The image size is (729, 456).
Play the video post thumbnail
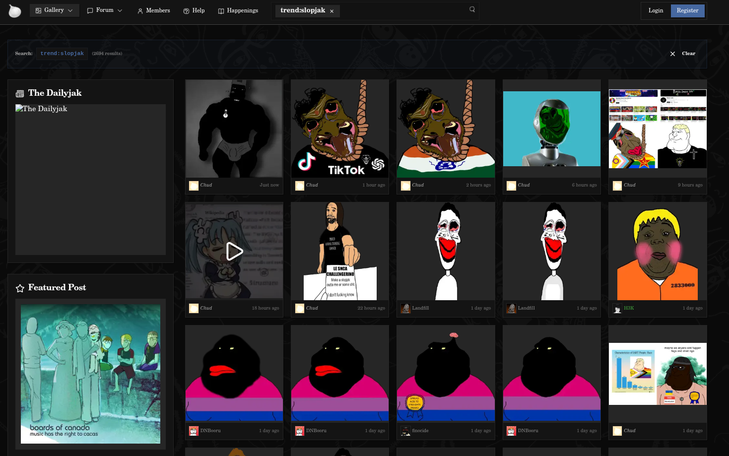coord(234,251)
